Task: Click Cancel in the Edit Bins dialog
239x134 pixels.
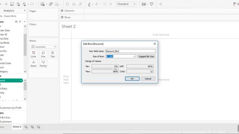Action: coord(148,79)
